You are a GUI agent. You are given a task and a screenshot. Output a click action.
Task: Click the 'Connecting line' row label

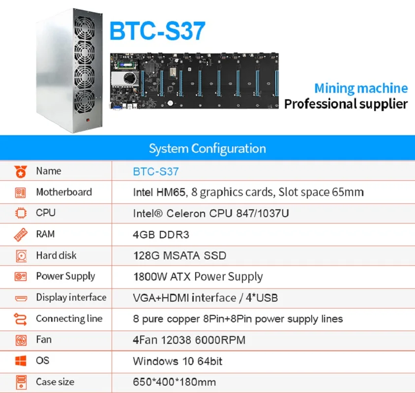69,319
